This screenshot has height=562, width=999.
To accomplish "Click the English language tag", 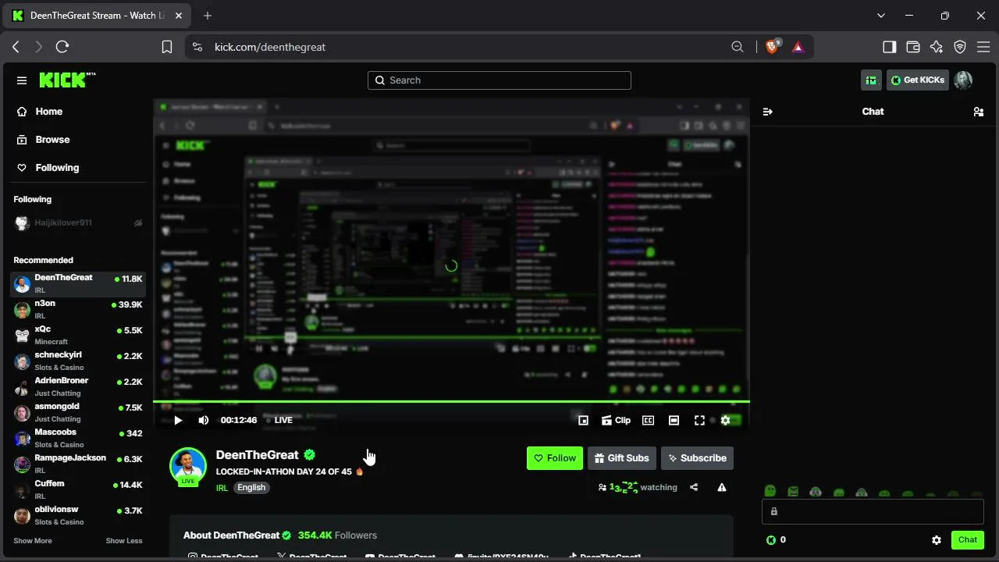I will [251, 488].
